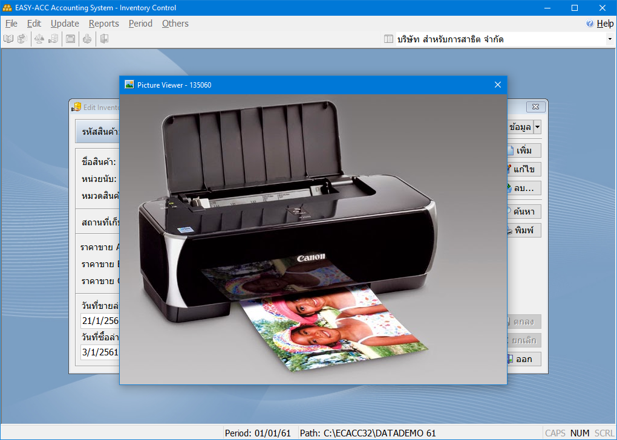Click the blue Help question mark icon
617x440 pixels.
click(590, 24)
